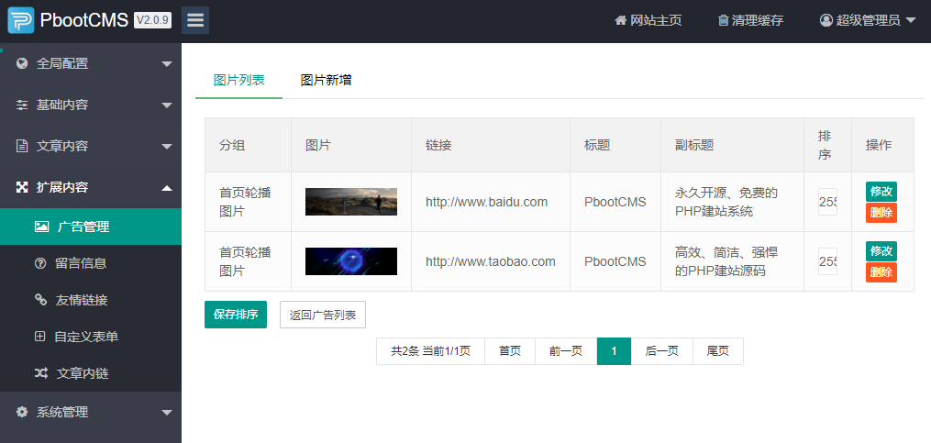Click 删除 for the taobao.com row
This screenshot has height=443, width=931.
(x=881, y=272)
